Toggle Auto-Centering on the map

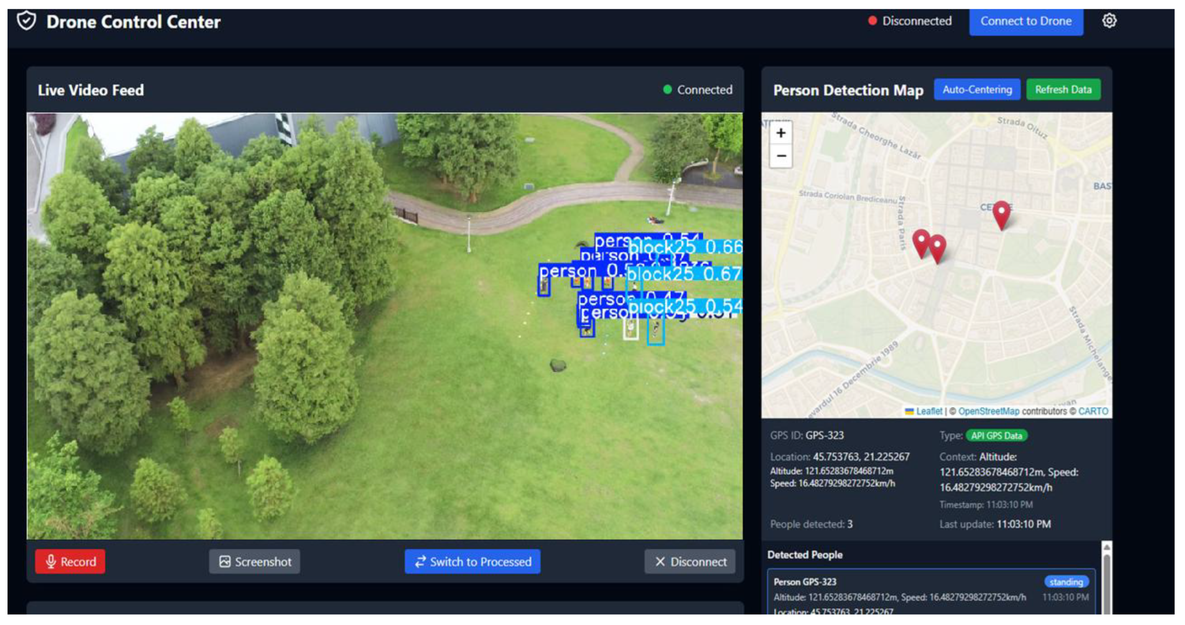click(x=976, y=90)
